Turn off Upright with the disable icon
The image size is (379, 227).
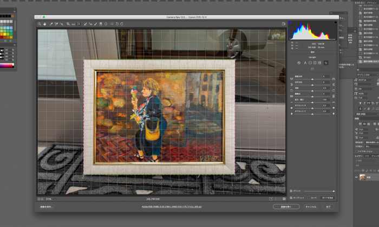[299, 63]
